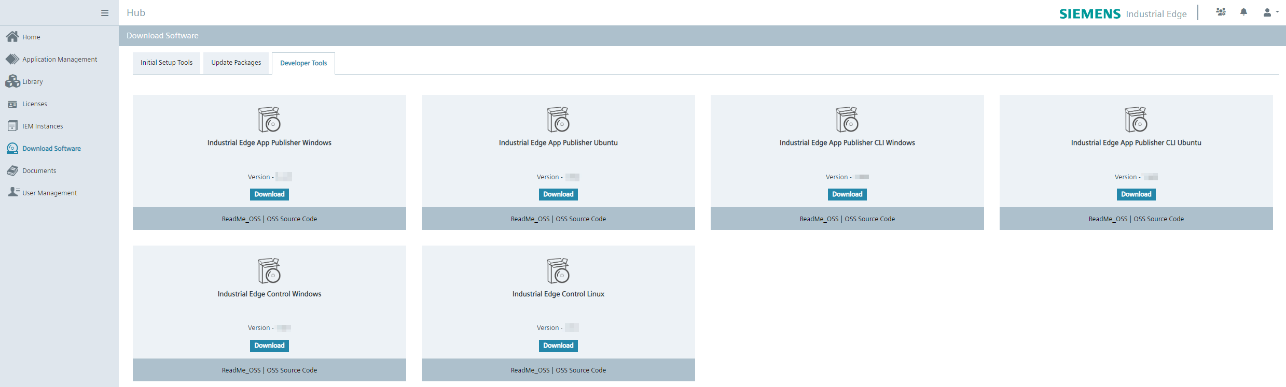Click the IEM Instances icon
1286x387 pixels.
click(x=12, y=126)
